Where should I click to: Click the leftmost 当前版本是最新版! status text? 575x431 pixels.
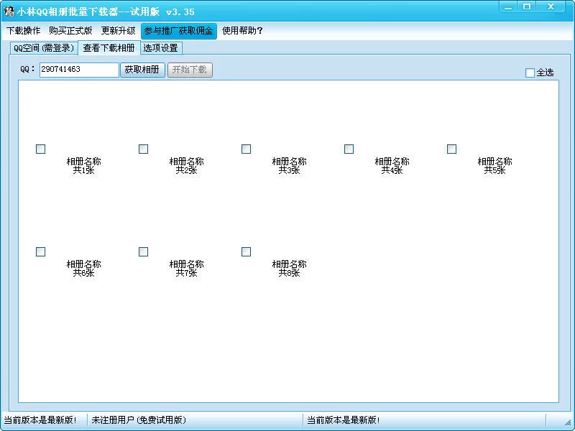40,420
